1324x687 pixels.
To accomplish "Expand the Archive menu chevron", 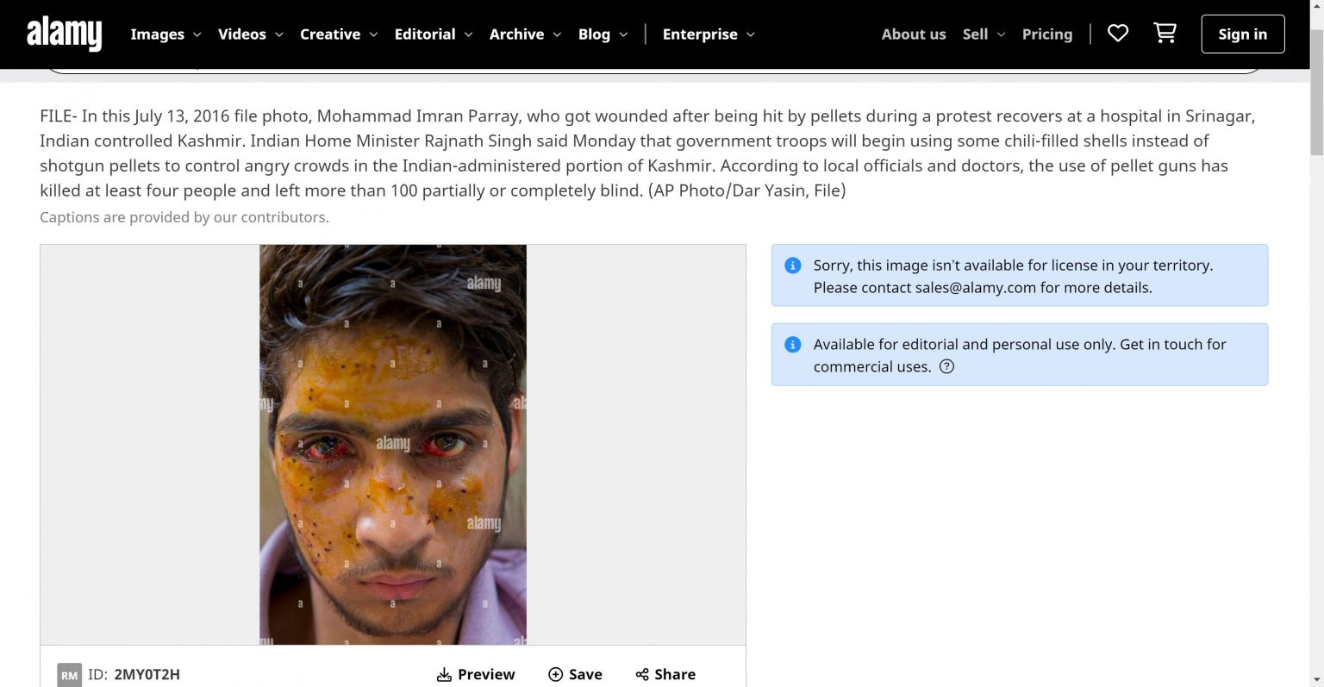I will [x=557, y=34].
